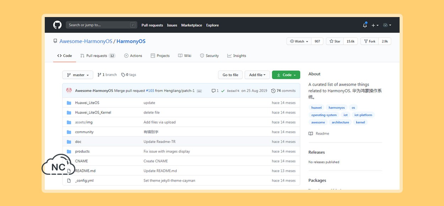Viewport: 444px width, 206px height.
Task: Select the huawei topic tag
Action: click(316, 108)
